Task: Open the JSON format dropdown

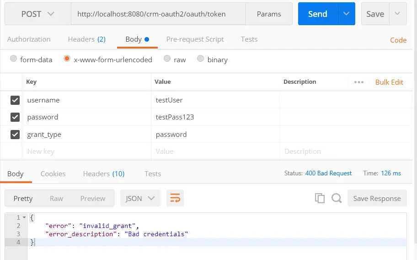Action: 140,198
